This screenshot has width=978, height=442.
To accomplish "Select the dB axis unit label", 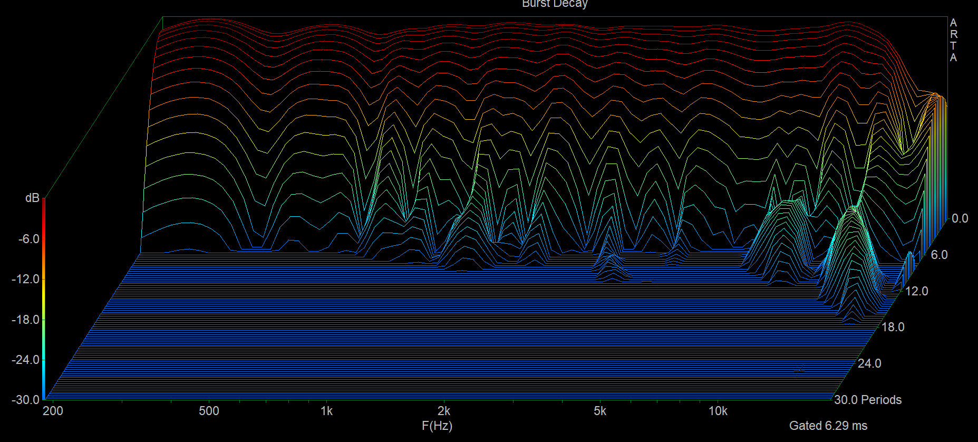I will 32,198.
